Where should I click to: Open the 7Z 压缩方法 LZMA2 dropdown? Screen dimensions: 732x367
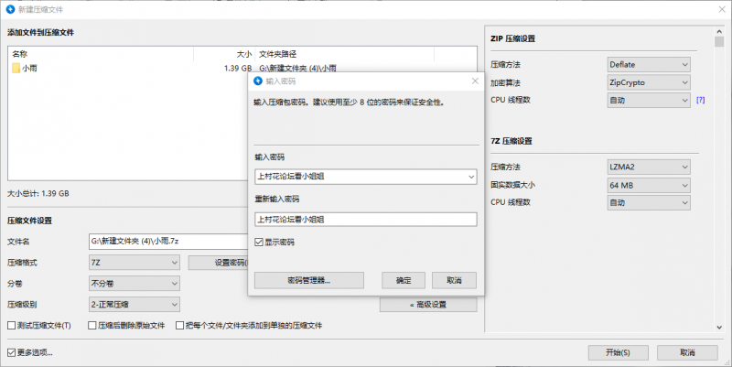coord(649,167)
